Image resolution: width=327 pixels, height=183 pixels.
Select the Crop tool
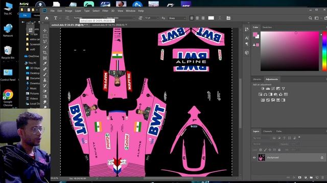45,52
